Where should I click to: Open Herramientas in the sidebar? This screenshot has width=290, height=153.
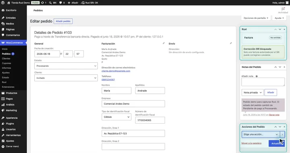tap(13, 135)
